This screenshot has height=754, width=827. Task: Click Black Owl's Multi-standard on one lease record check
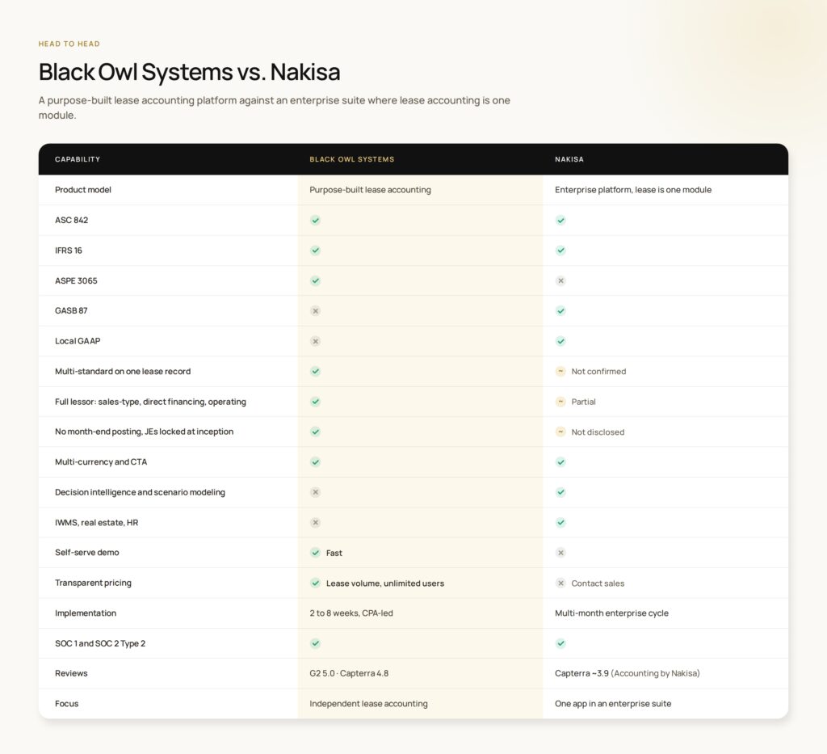pyautogui.click(x=316, y=372)
